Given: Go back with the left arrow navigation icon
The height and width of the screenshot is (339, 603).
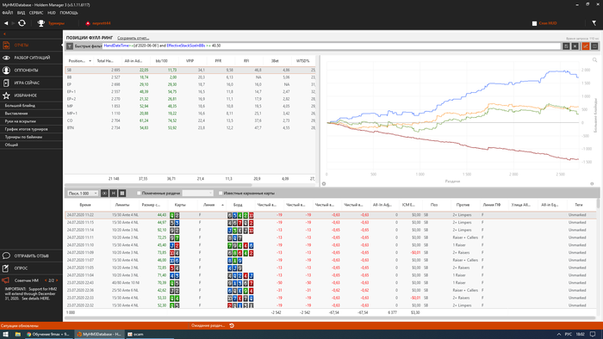Looking at the screenshot, I should 6,23.
